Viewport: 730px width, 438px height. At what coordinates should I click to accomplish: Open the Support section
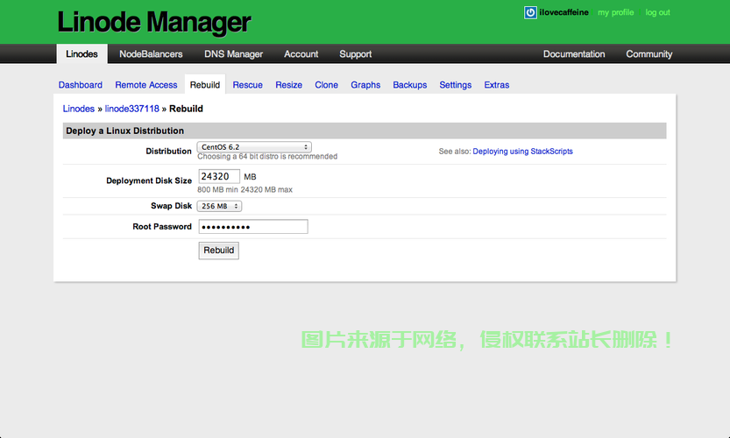356,54
